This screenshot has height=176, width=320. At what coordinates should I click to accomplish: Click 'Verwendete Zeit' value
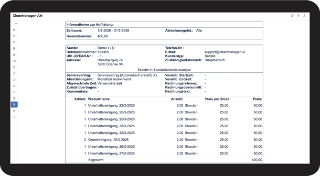click(109, 83)
